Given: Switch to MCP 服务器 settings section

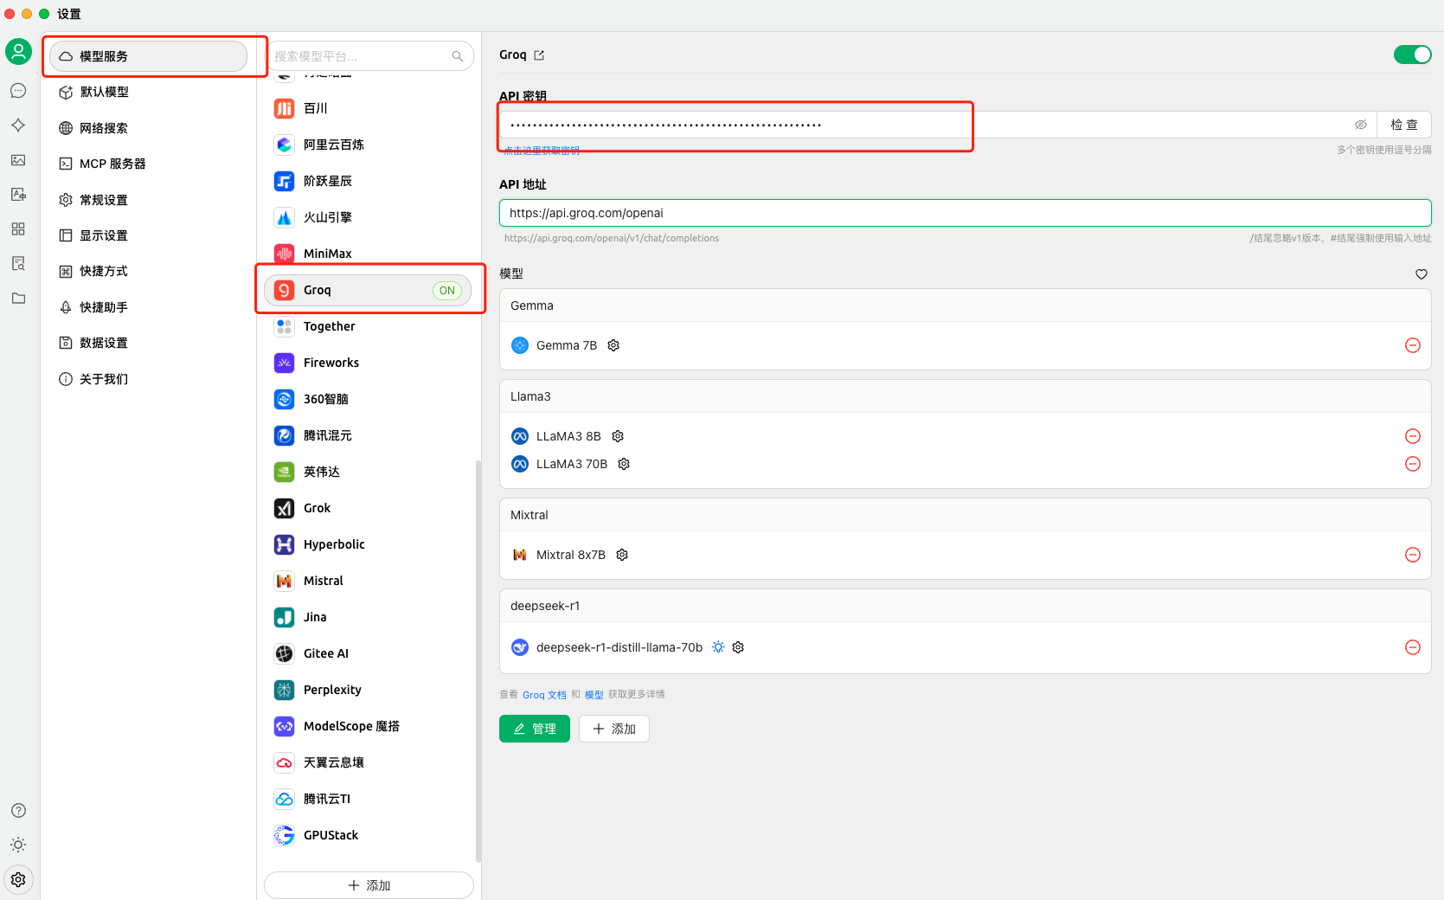Looking at the screenshot, I should [x=112, y=164].
